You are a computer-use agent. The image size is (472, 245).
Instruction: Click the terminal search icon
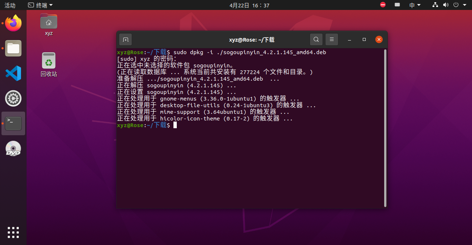click(x=316, y=39)
